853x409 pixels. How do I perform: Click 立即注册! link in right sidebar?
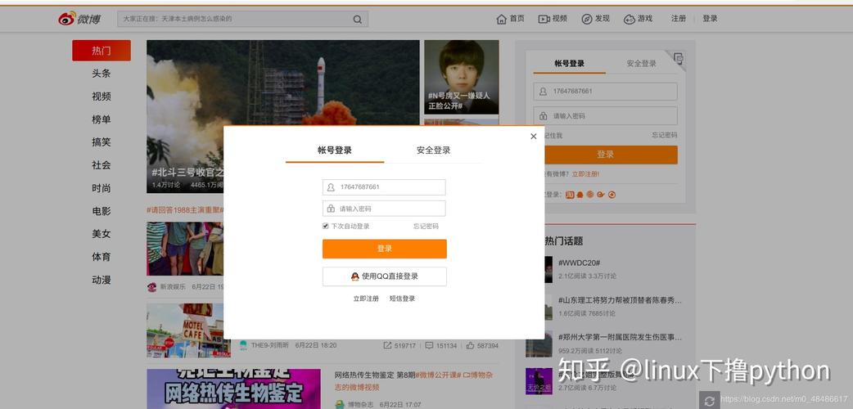tap(585, 174)
